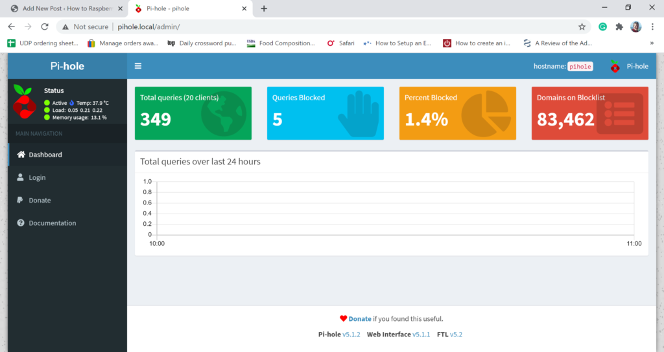
Task: Expand the hidden bookmarks chevron
Action: tap(652, 43)
